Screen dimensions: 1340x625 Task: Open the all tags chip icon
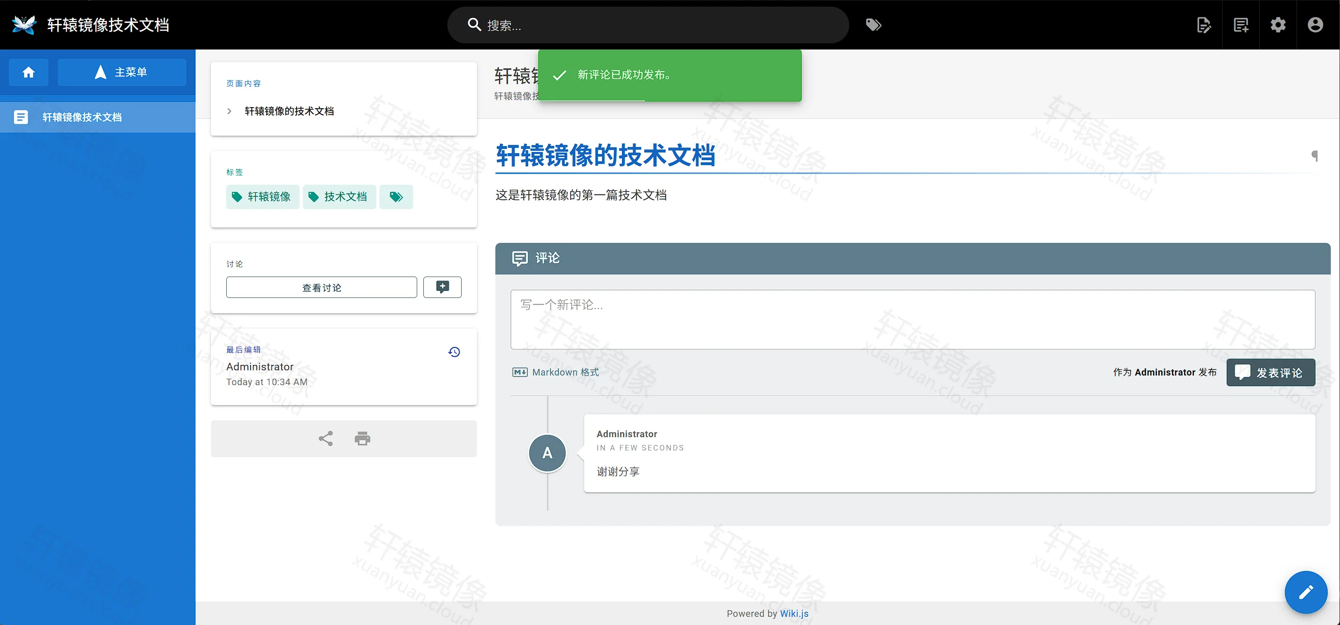coord(396,197)
